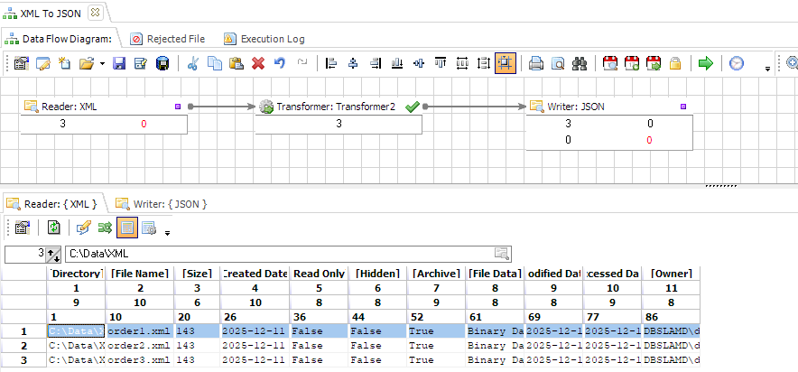Click the record count up/down stepper
Viewport: 798px width, 372px height.
[x=53, y=254]
